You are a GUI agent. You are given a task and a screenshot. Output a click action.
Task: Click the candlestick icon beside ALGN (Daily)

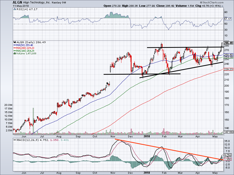click(15, 42)
